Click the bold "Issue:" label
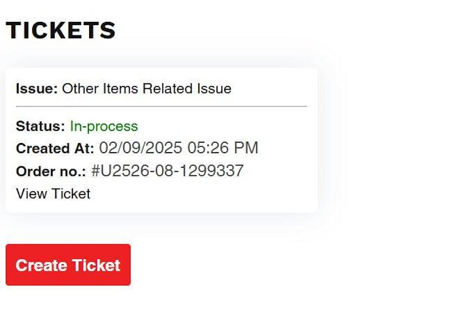 click(x=37, y=88)
